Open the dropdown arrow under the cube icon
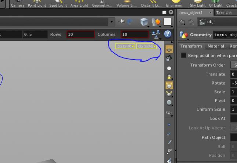This screenshot has height=163, width=237. [x=148, y=27]
